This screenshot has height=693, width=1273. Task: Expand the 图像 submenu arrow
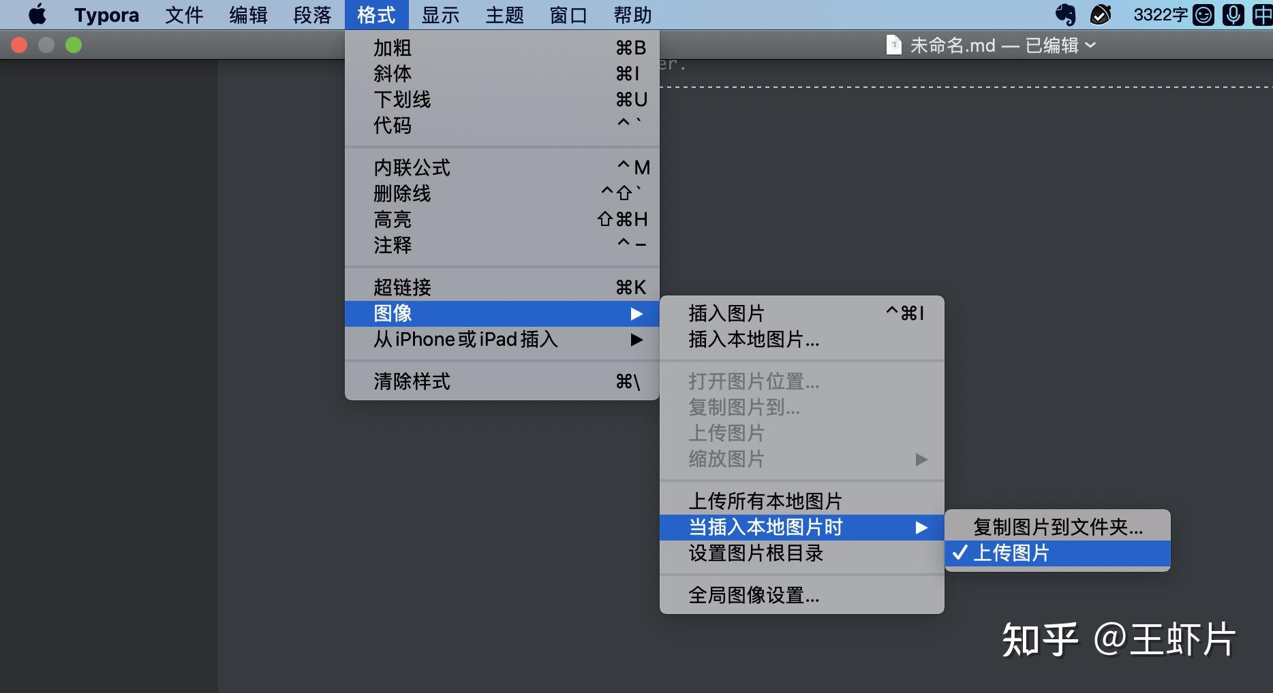coord(638,314)
